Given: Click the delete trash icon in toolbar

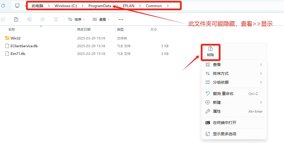Looking at the screenshot, I should click(56, 19).
